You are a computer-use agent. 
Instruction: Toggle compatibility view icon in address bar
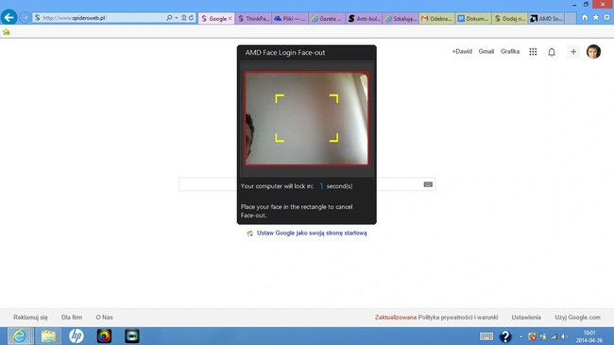(183, 18)
